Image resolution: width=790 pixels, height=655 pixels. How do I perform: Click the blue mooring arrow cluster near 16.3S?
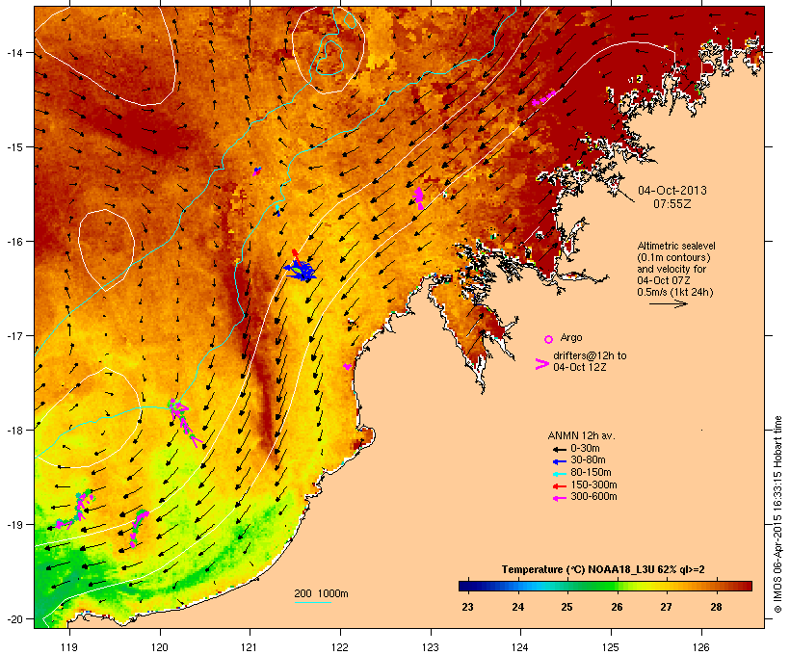301,271
